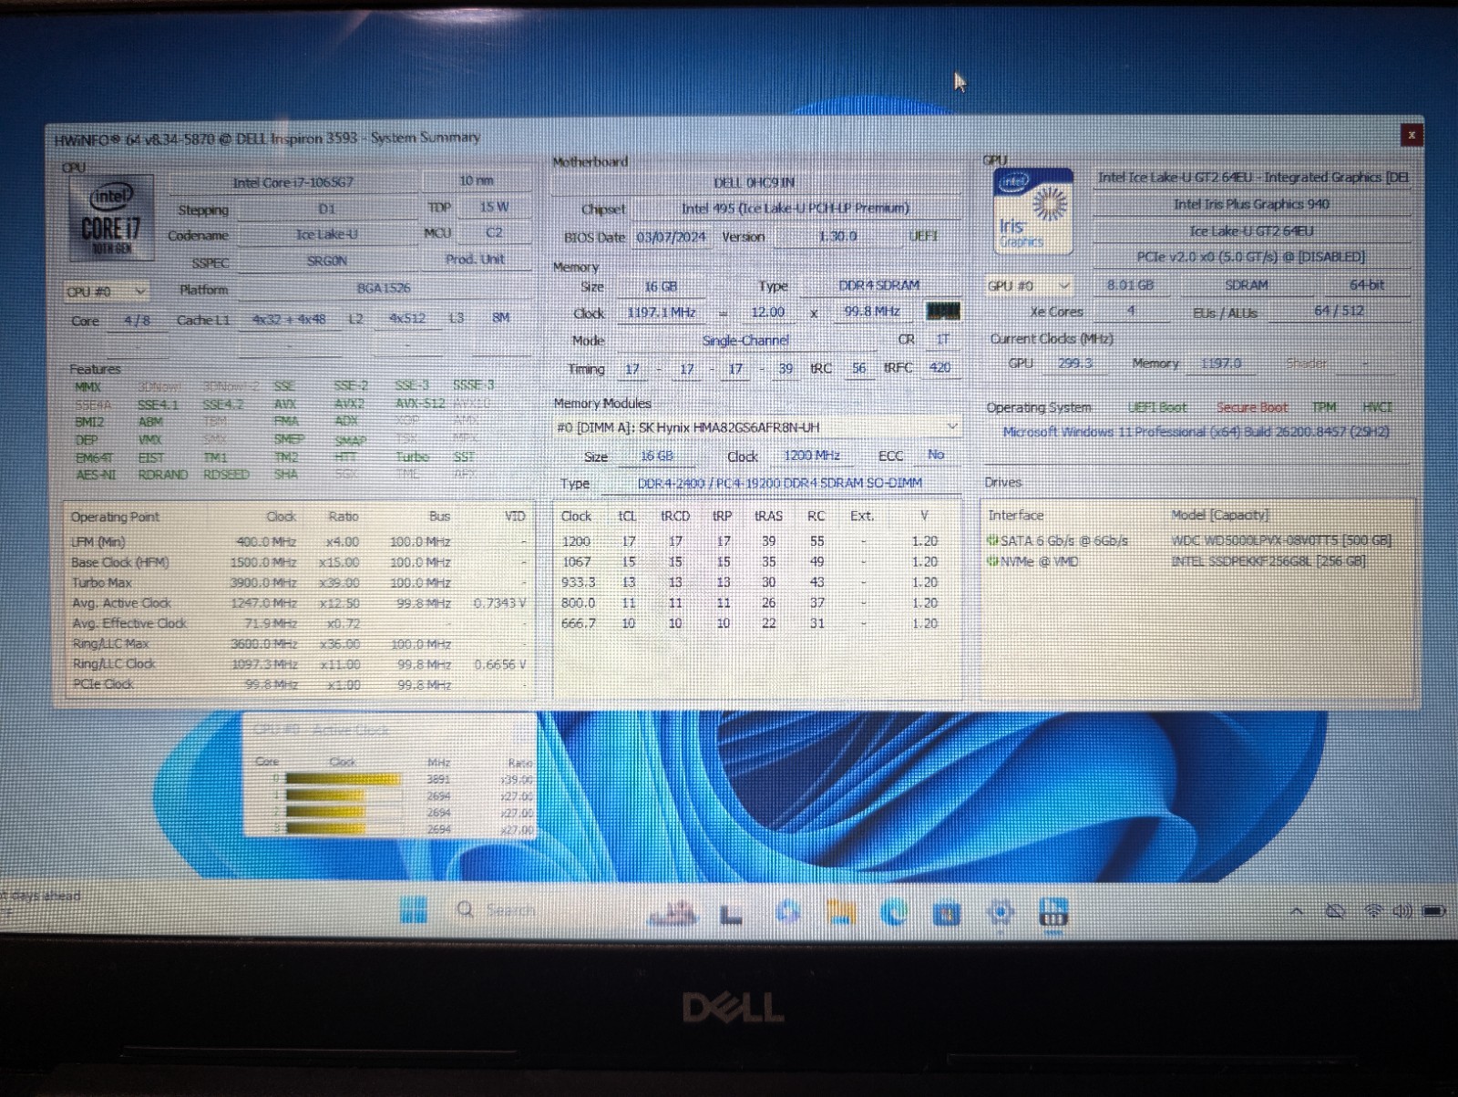Show hidden tray icons chevron
Image resolution: width=1458 pixels, height=1097 pixels.
[x=1297, y=911]
